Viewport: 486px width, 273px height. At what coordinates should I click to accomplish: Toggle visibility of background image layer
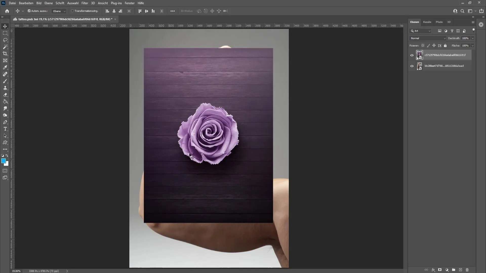click(x=412, y=66)
